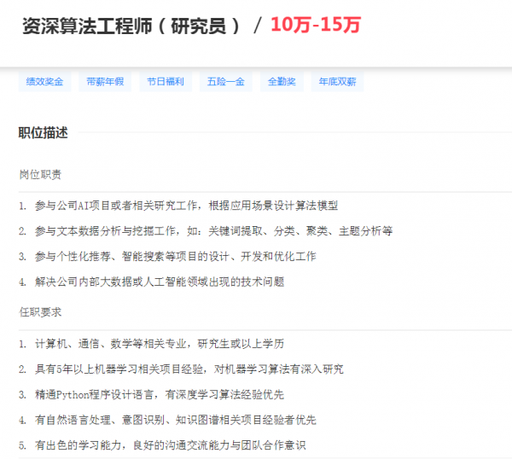Click the requirement about 精通Python程序设计语言

(x=160, y=394)
